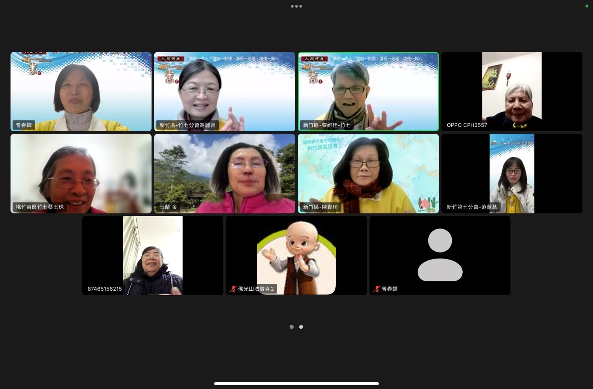This screenshot has width=593, height=389.
Task: Select the 新竹區-陳貴珍 video tile
Action: point(368,173)
